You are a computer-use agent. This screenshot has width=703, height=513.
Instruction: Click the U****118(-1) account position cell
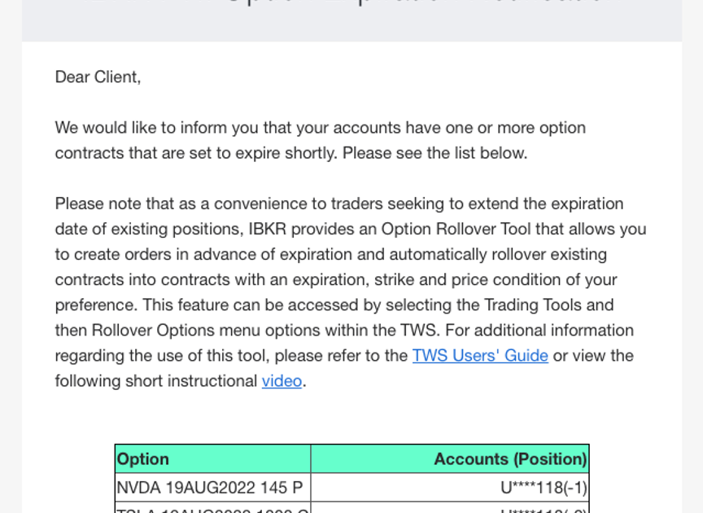544,488
